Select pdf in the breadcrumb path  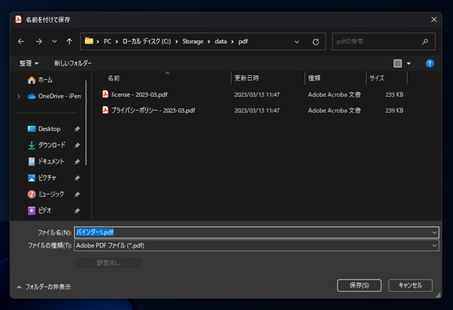click(x=243, y=42)
